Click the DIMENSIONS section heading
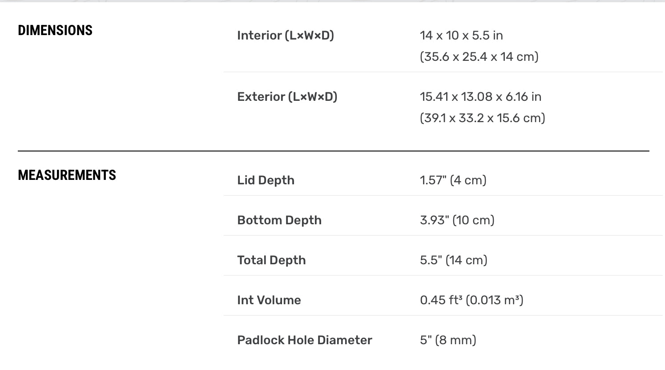 [x=55, y=30]
